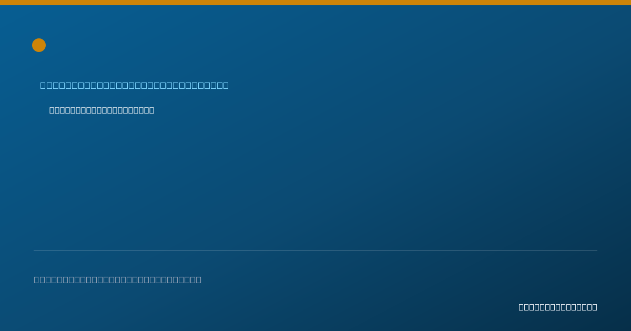Select the last glyph of the bold subtitle
Screen dimensions: 631x331
151,110
